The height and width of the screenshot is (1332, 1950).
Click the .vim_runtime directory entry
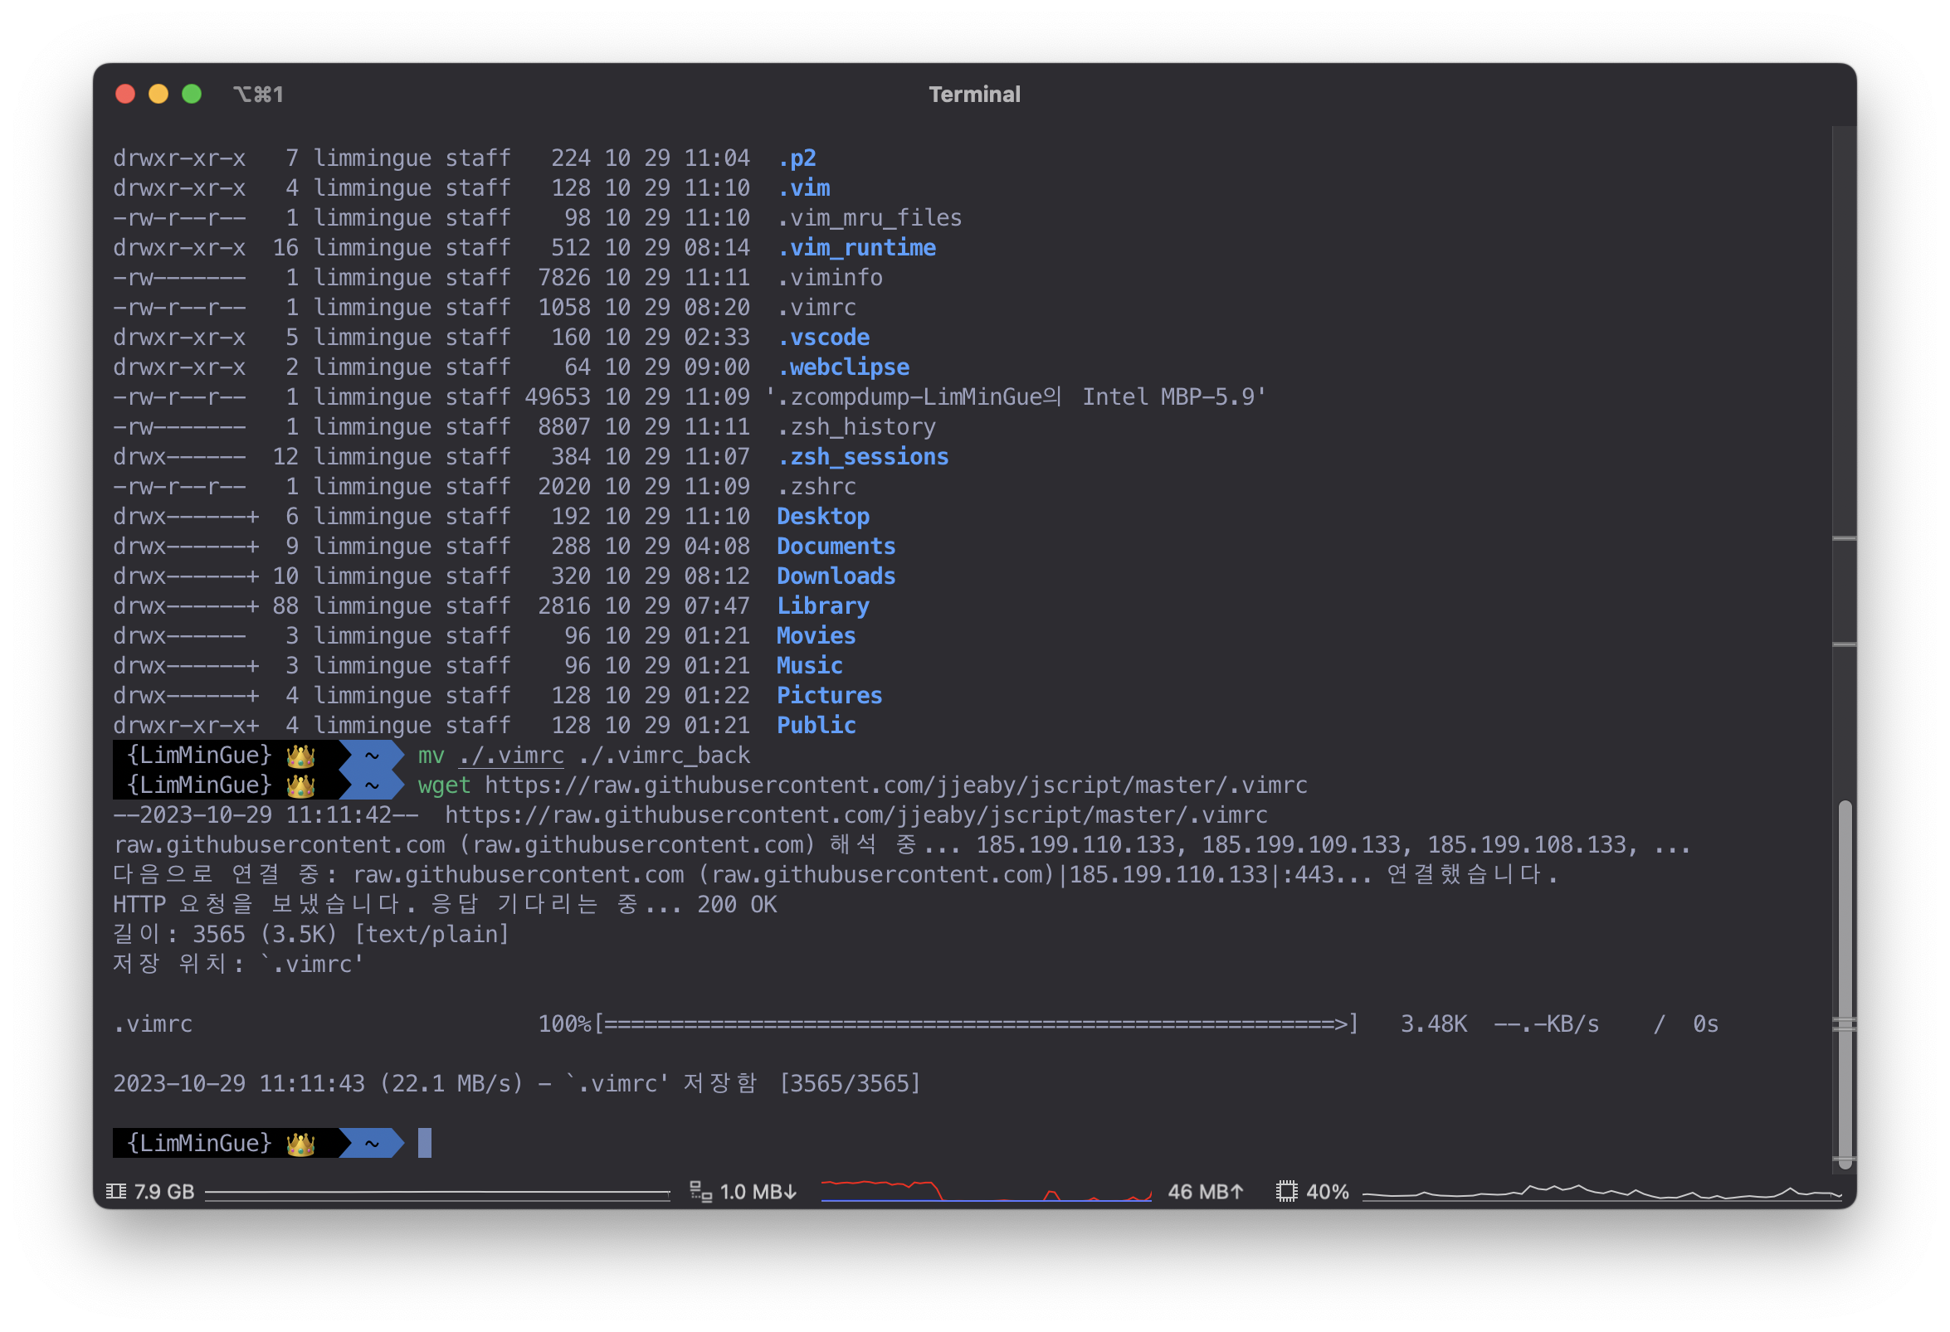click(x=856, y=247)
